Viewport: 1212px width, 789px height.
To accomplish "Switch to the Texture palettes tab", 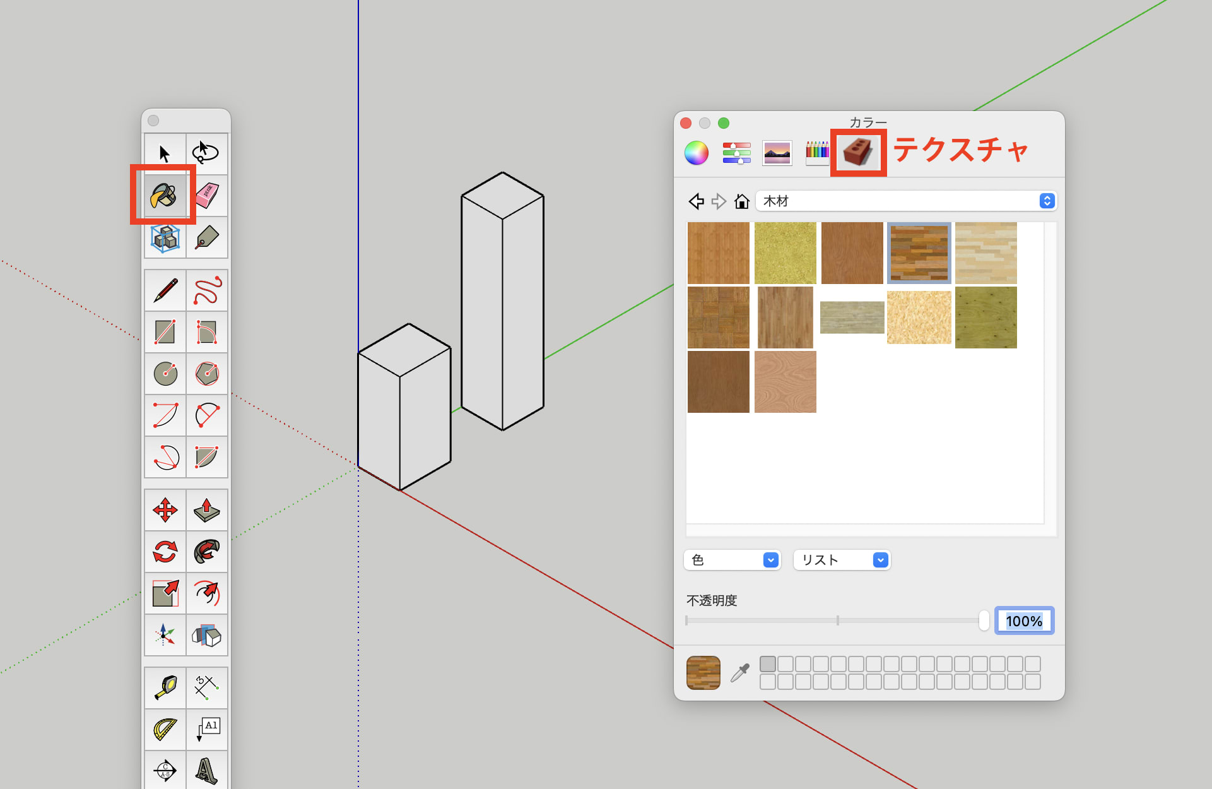I will point(858,153).
